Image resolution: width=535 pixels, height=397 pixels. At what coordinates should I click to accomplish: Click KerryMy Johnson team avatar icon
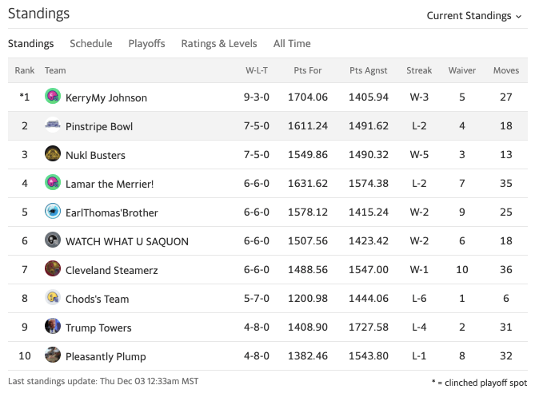tap(53, 97)
